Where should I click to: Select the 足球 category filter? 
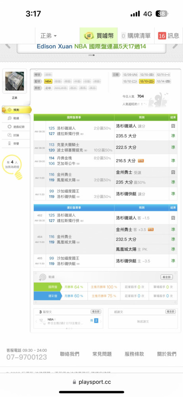[48, 88]
